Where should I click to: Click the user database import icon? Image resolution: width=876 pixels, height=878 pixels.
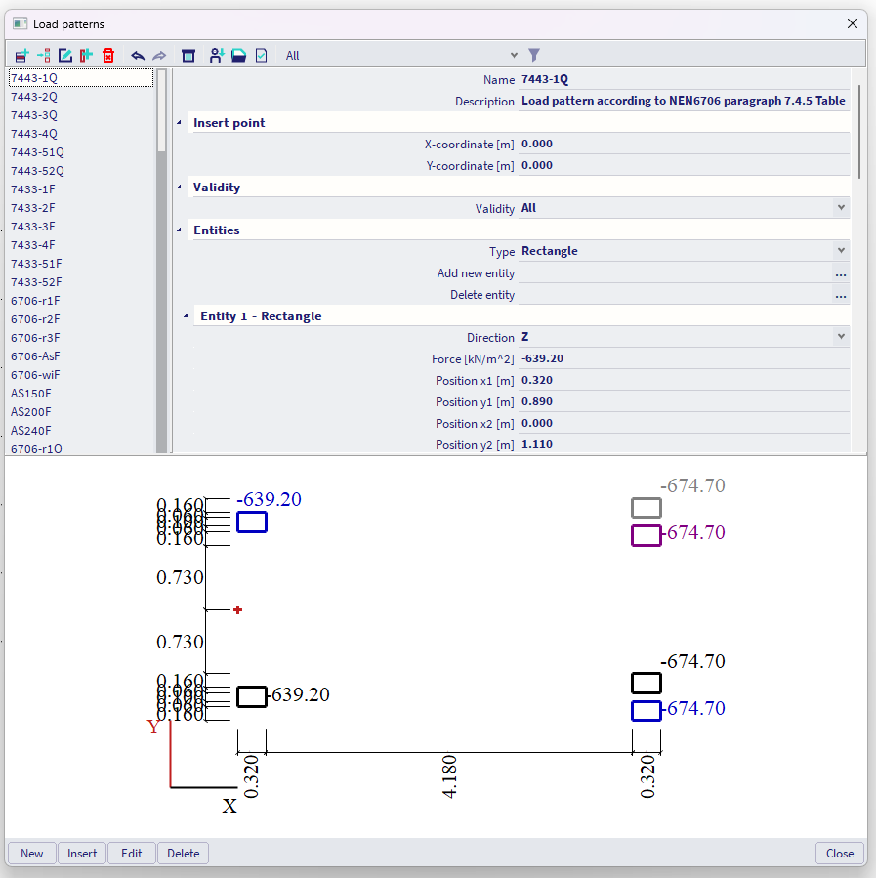point(217,56)
